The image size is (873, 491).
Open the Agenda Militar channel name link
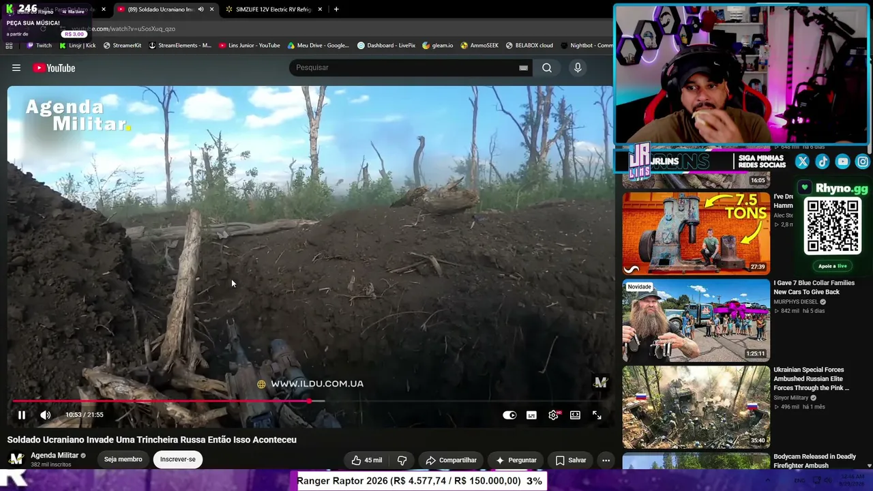click(x=55, y=456)
